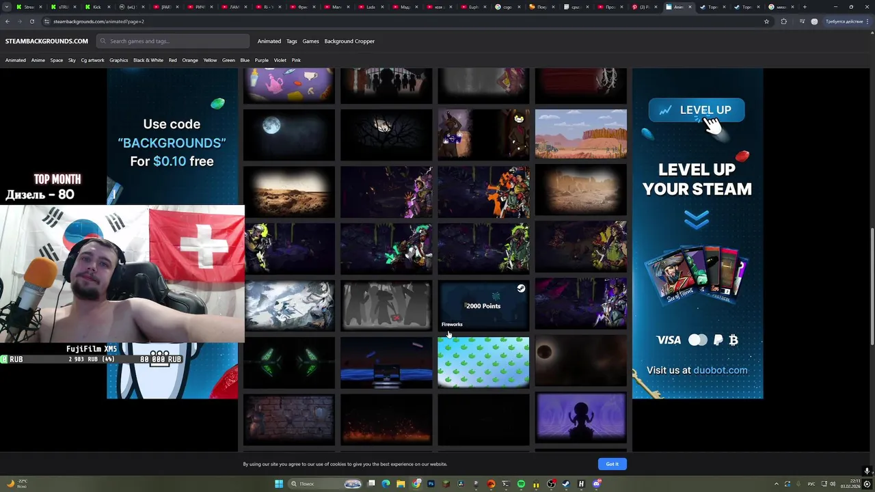The width and height of the screenshot is (875, 492).
Task: Open Discord from the taskbar
Action: (596, 484)
